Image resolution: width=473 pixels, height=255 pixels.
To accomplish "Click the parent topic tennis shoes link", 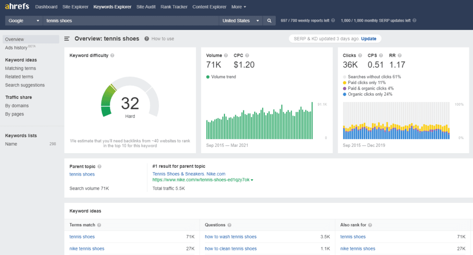I will [82, 174].
